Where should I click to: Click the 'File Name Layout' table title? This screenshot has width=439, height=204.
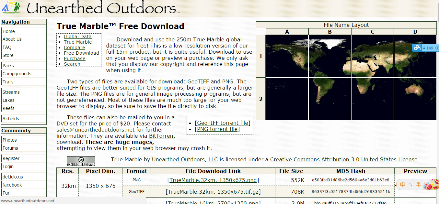point(346,25)
